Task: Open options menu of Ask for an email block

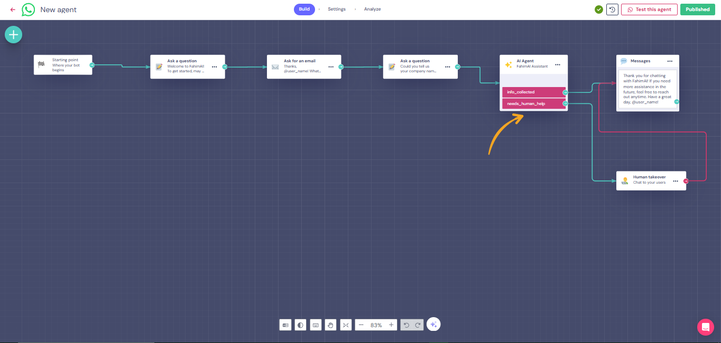Action: pos(331,67)
